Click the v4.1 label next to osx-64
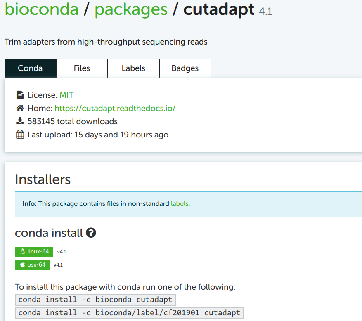Viewport: 362px width, 321px height. click(58, 265)
